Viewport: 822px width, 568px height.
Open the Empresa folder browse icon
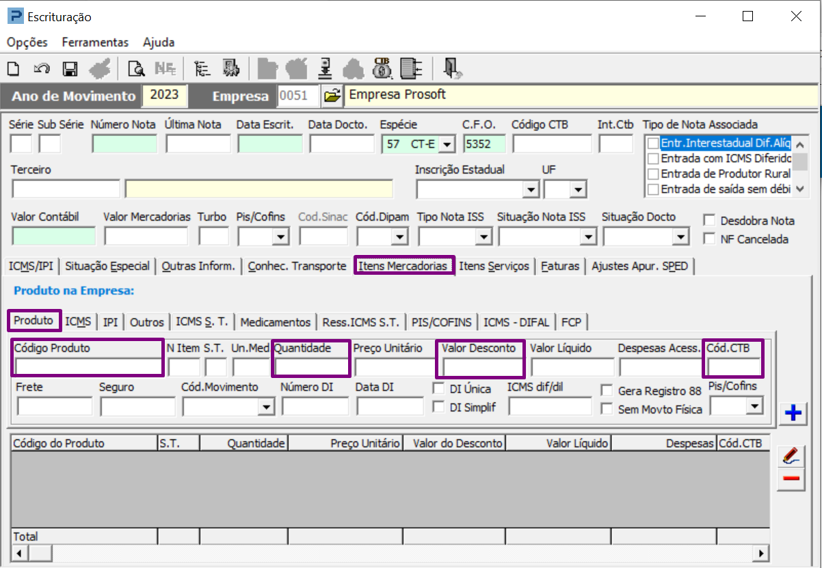332,96
